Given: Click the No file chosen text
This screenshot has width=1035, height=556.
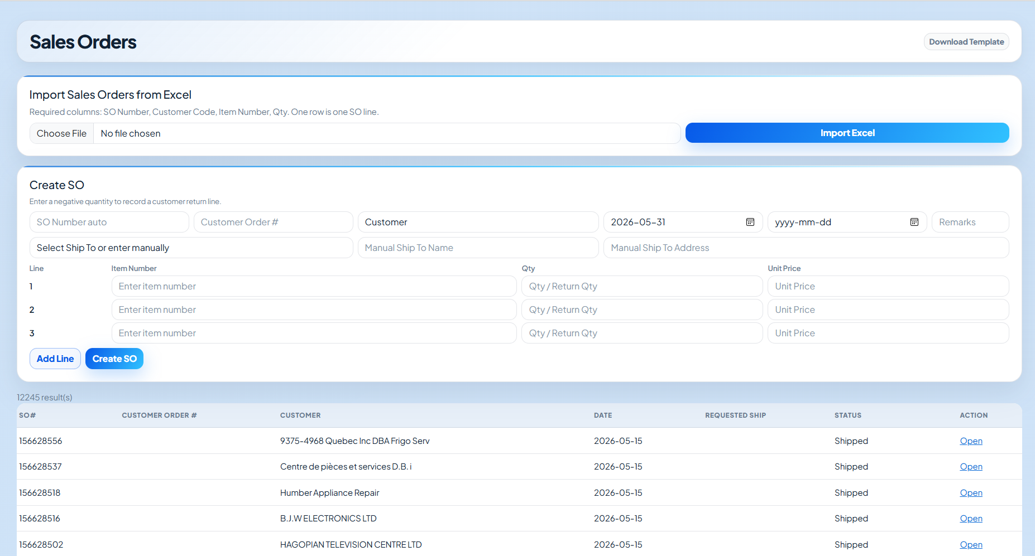Looking at the screenshot, I should point(131,133).
